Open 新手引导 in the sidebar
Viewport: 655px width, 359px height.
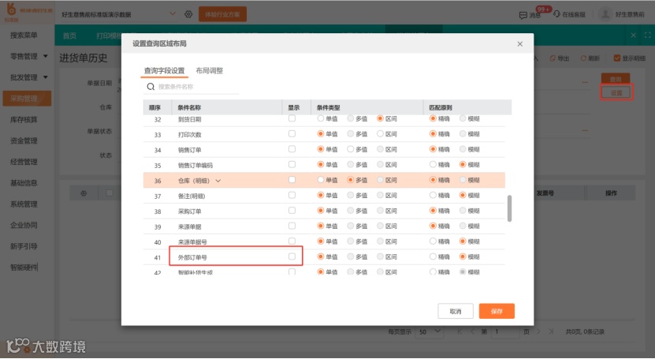point(24,246)
